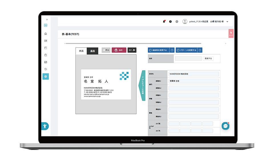The height and width of the screenshot is (161, 274).
Task: Expand the account dropdown chevron
Action: pyautogui.click(x=227, y=22)
